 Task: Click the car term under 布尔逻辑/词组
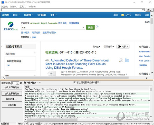(x=8, y=65)
